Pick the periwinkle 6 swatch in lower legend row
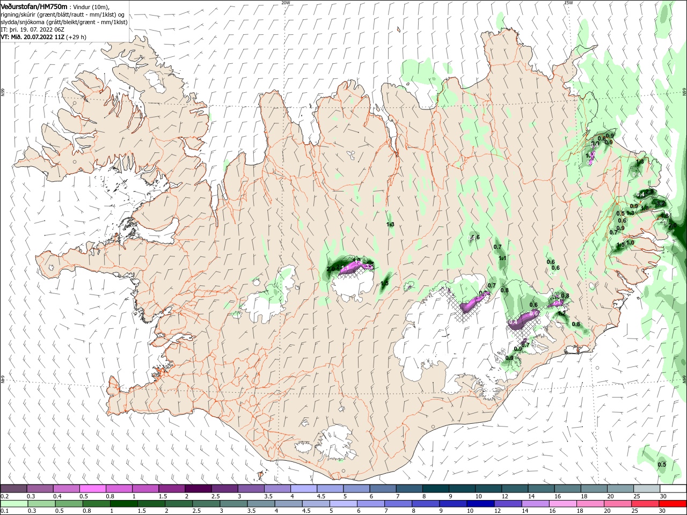Image resolution: width=687 pixels, height=515 pixels. click(x=371, y=504)
